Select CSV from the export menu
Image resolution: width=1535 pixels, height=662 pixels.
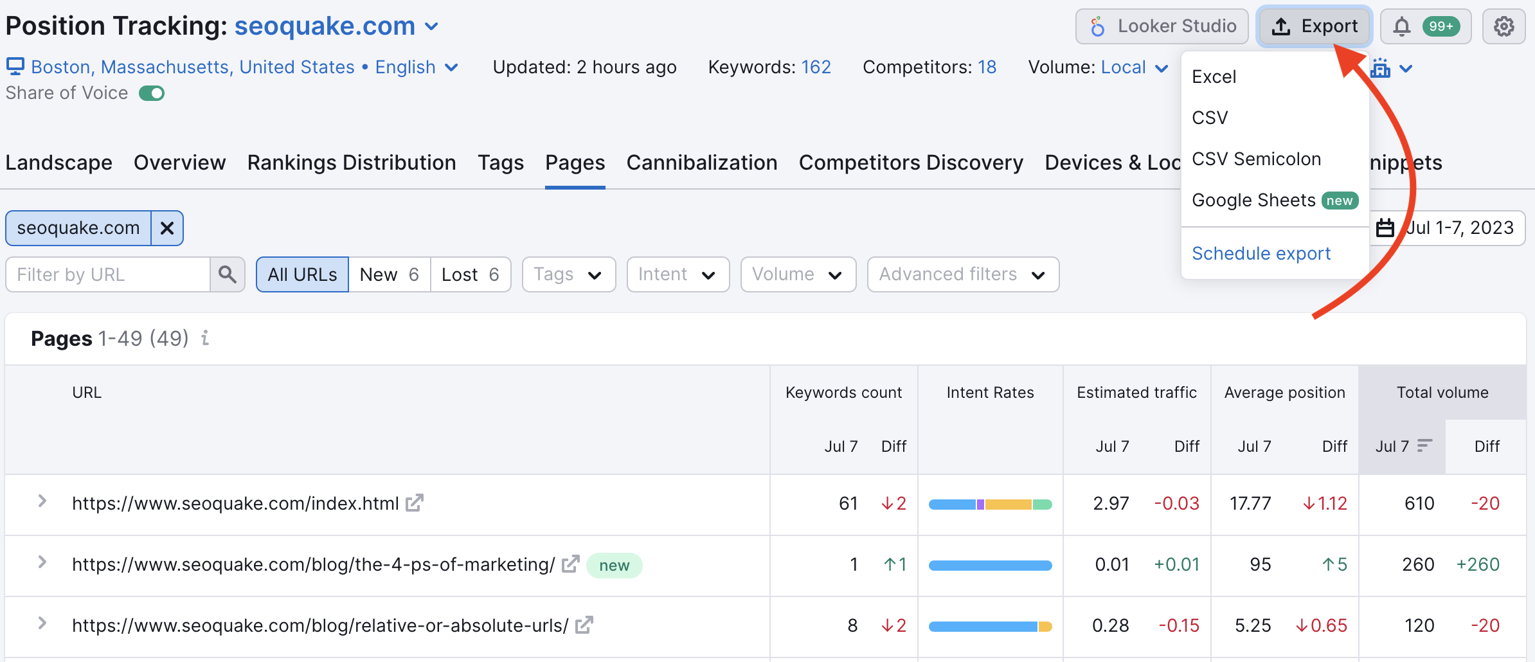coord(1211,117)
